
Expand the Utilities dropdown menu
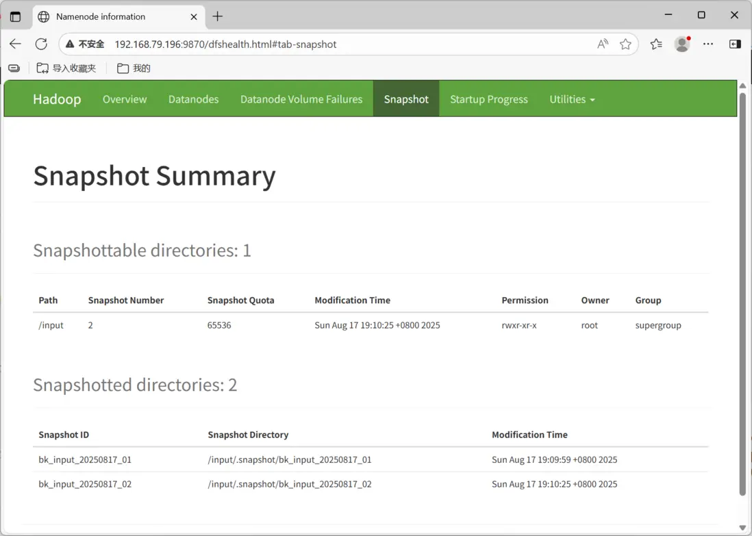click(572, 99)
